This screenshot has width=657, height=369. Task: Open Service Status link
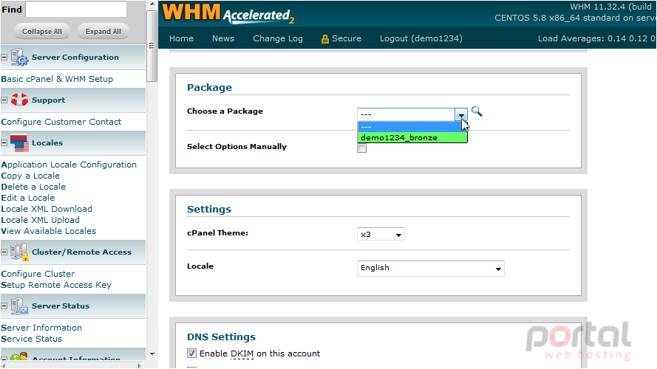[32, 339]
